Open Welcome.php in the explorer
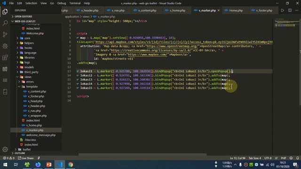Screen dimensions: 301x169 36,33
